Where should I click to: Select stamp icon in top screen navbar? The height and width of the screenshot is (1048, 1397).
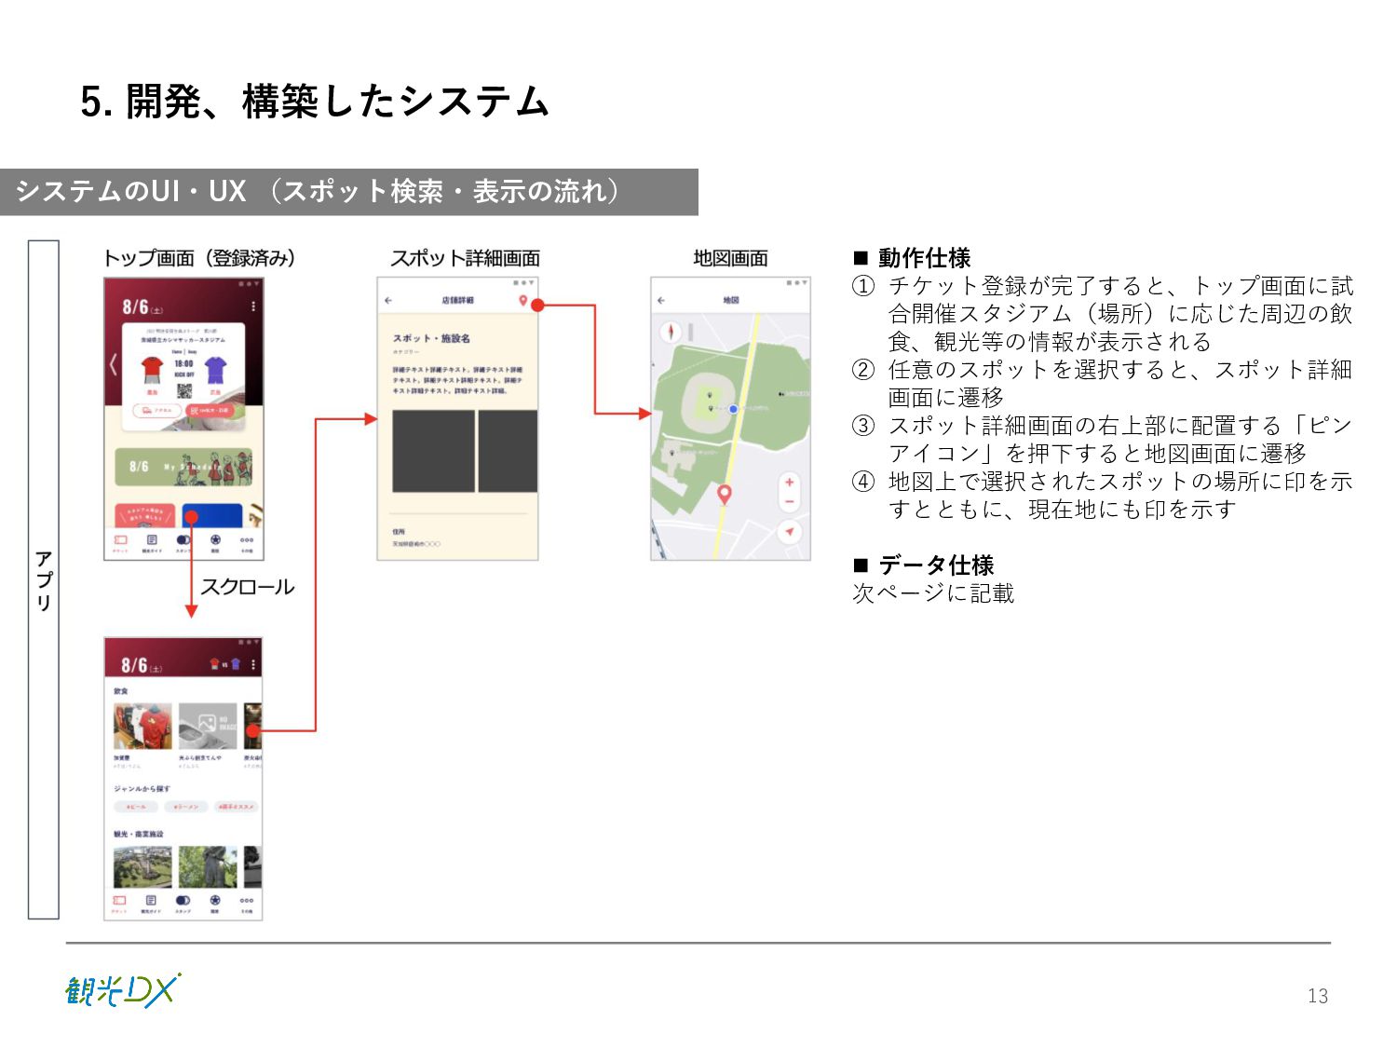(183, 539)
